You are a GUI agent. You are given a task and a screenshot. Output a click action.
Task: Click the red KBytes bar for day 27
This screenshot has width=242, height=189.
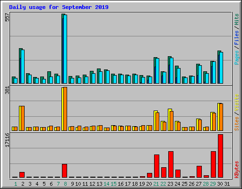(x=199, y=172)
